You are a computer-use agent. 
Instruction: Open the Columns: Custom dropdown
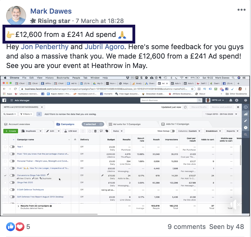pyautogui.click(x=189, y=131)
